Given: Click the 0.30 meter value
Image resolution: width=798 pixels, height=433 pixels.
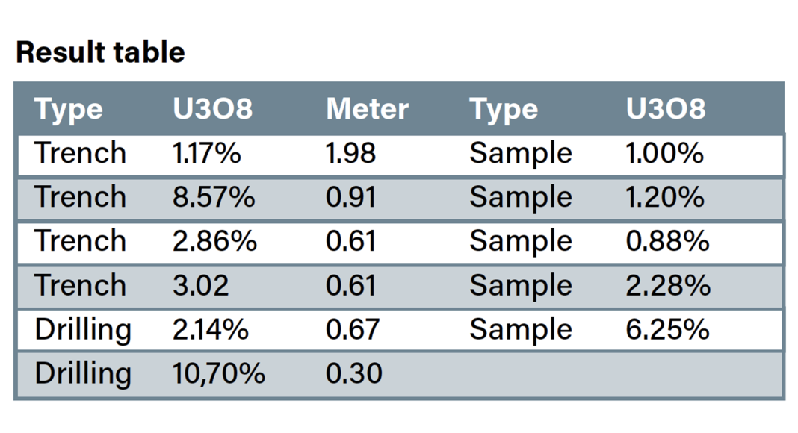Looking at the screenshot, I should (x=353, y=373).
